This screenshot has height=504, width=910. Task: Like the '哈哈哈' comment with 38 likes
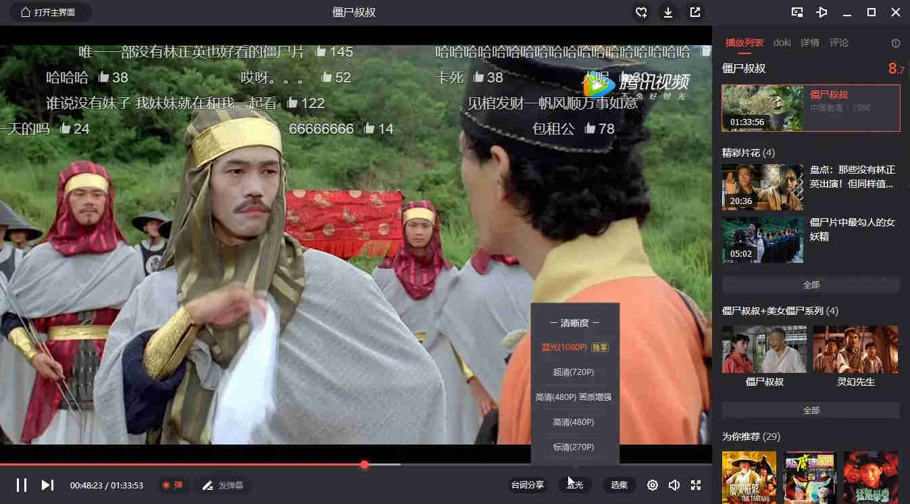point(103,77)
